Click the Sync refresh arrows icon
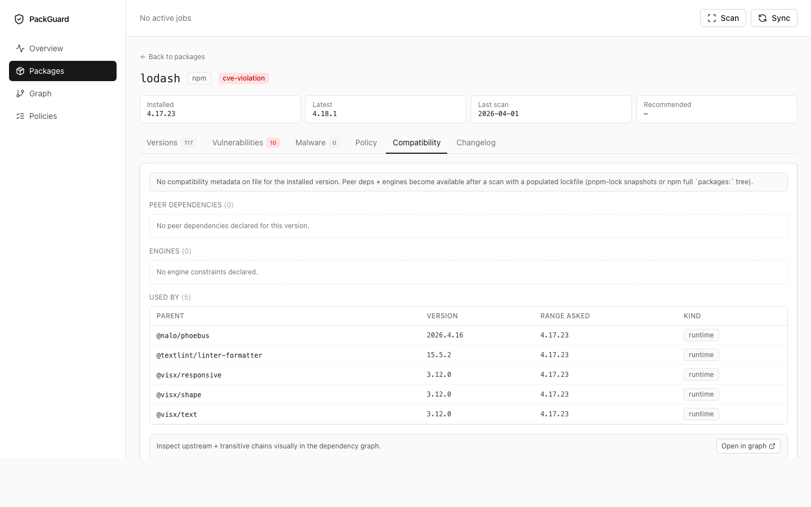 (x=763, y=18)
